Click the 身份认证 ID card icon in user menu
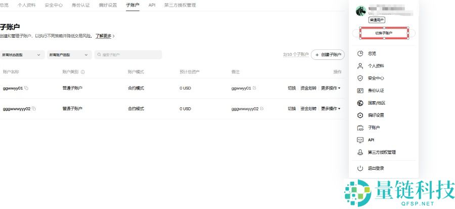This screenshot has height=209, width=455. (360, 91)
